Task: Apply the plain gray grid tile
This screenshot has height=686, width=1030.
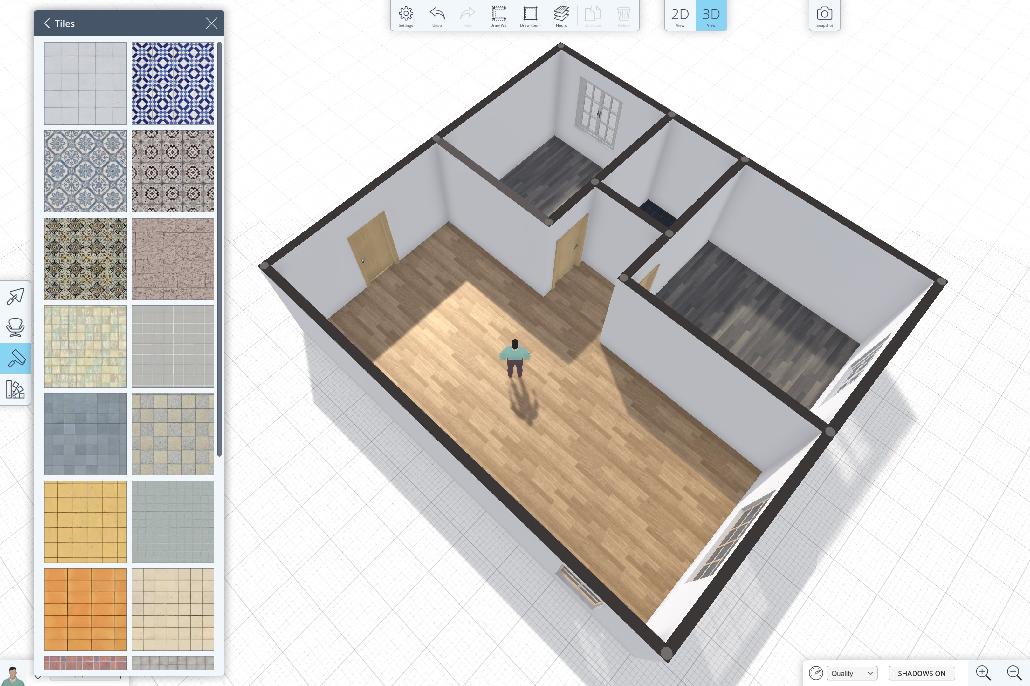Action: coord(173,346)
